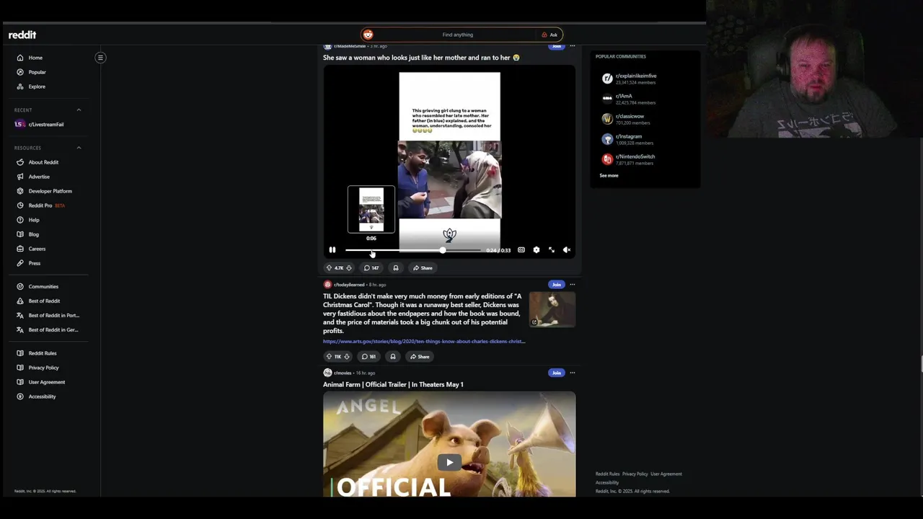Open the Dickens post thumbnail image
The height and width of the screenshot is (519, 923).
pyautogui.click(x=552, y=309)
